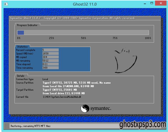Click the Statistics group label

22,47
